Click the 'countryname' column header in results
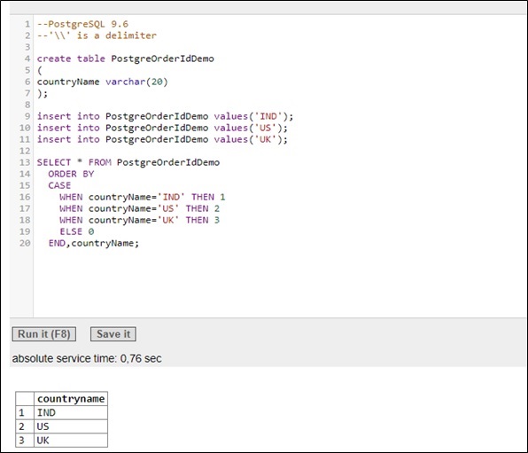Screen dimensions: 528x453 tap(71, 399)
